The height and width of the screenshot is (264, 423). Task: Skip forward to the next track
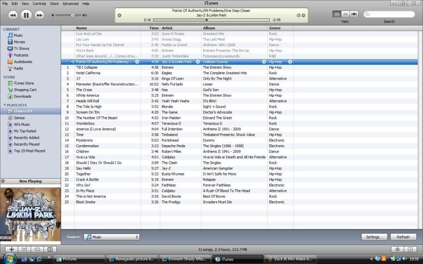[x=39, y=15]
